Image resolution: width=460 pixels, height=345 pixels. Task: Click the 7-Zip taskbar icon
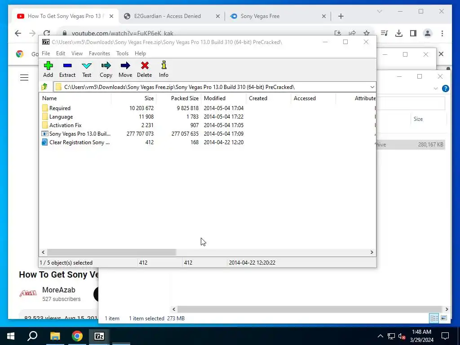(x=99, y=336)
